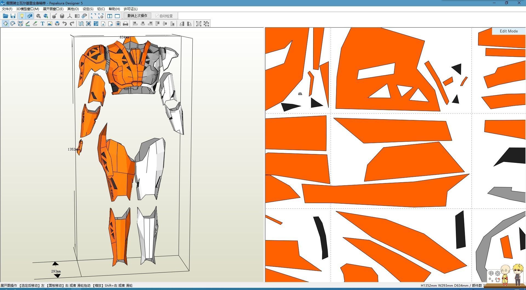Open corner brackets with gear settings icon
The height and width of the screenshot is (290, 526).
pyautogui.click(x=101, y=16)
